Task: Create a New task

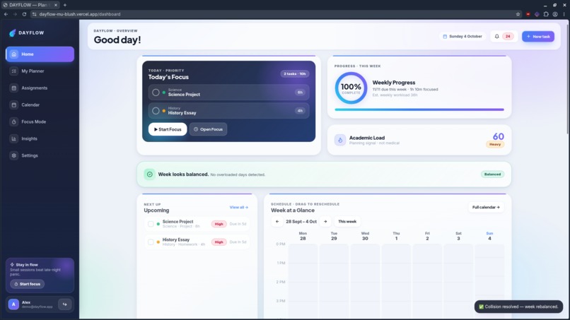Action: click(x=538, y=36)
